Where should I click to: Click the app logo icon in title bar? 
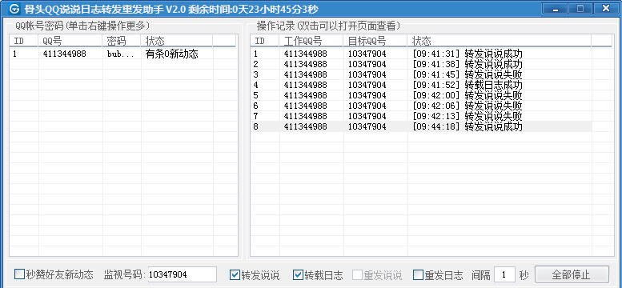[14, 8]
